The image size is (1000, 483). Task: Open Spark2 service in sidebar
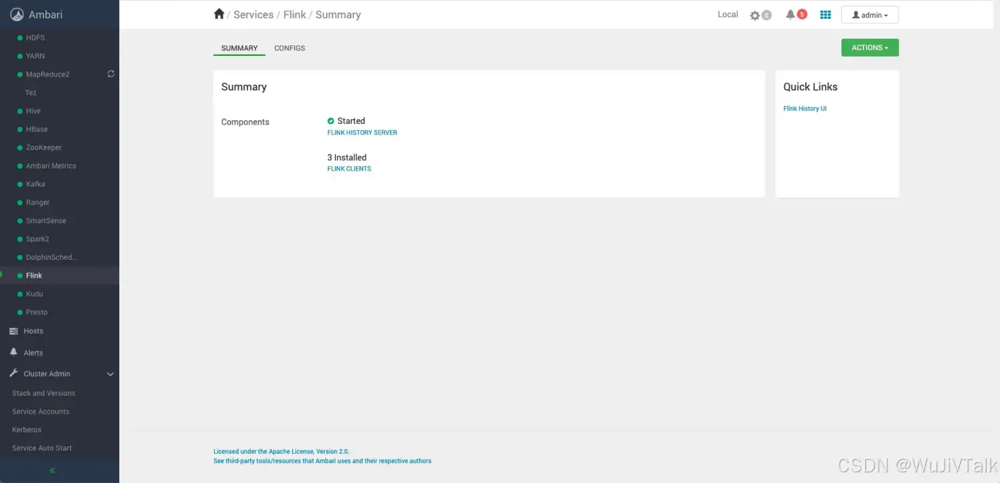(37, 239)
